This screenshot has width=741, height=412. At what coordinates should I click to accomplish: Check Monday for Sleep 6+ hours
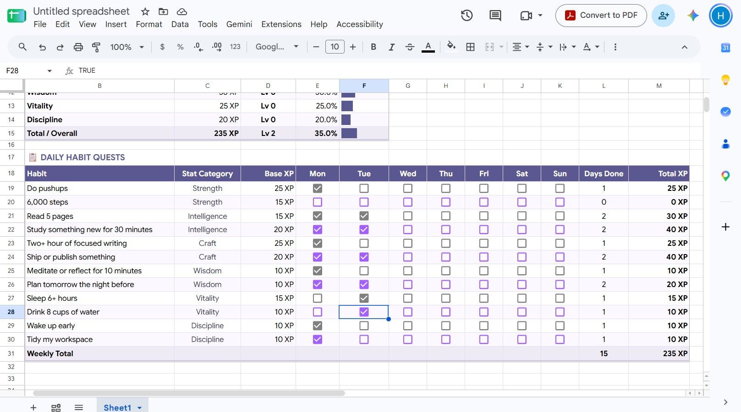pos(318,298)
